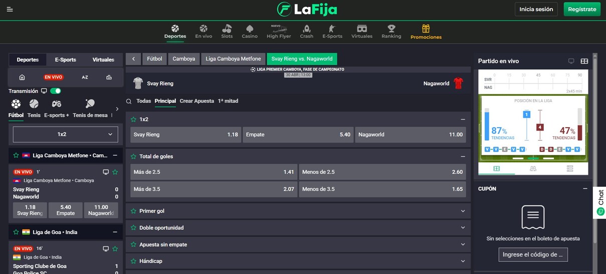The image size is (606, 274).
Task: Click the Inicia sesión button
Action: tap(536, 9)
